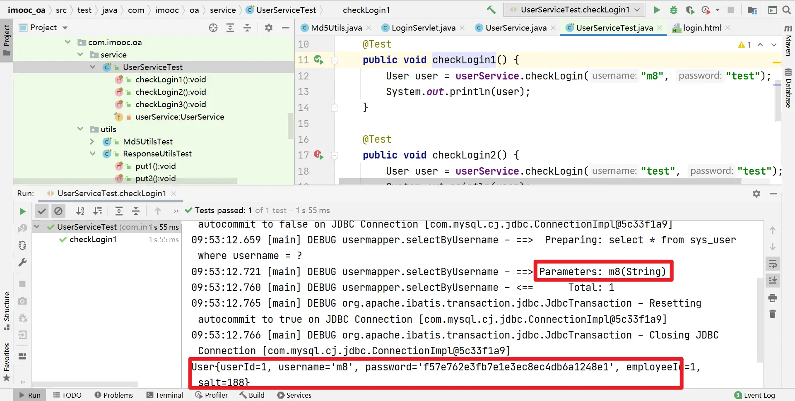The width and height of the screenshot is (795, 401).
Task: Toggle Show Ignored tests button
Action: tap(58, 211)
